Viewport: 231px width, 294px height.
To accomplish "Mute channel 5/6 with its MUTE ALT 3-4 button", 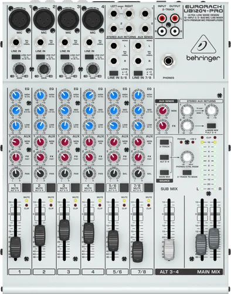I will point(124,188).
